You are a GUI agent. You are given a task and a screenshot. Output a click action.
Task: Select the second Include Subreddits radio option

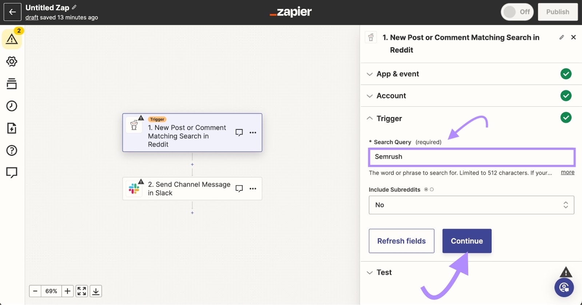coord(432,189)
